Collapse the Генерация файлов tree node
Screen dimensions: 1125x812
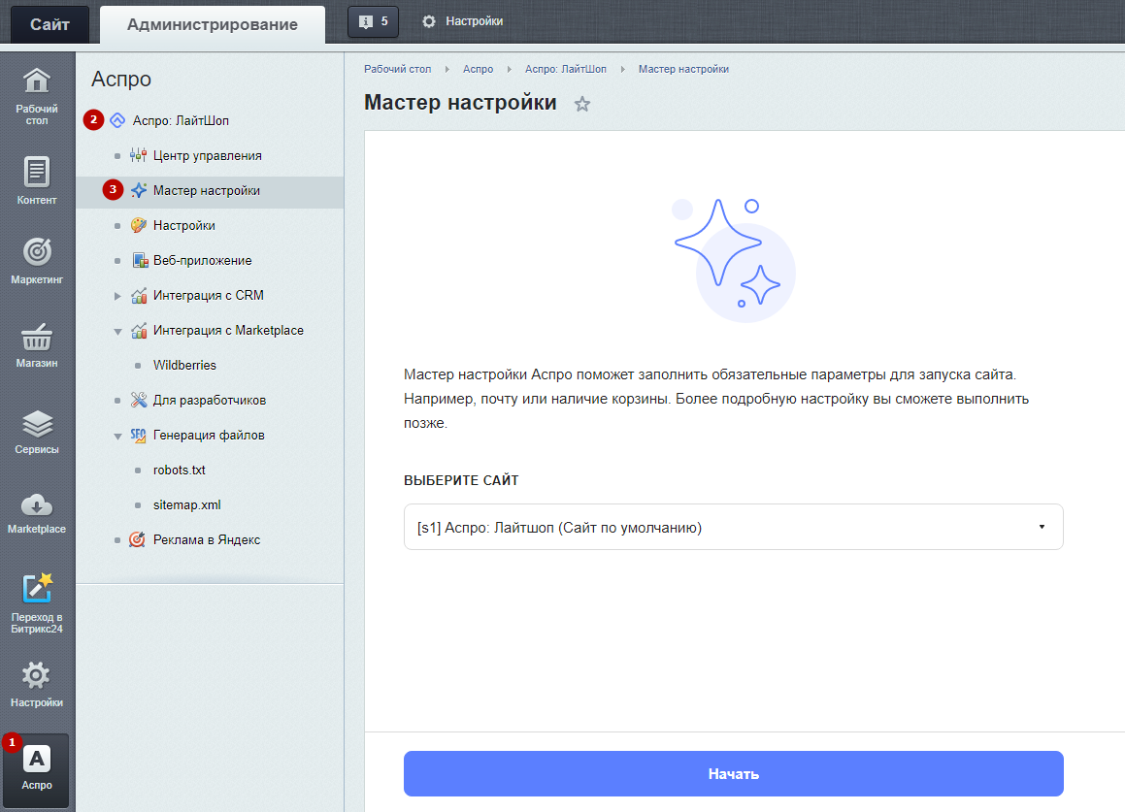pyautogui.click(x=117, y=437)
